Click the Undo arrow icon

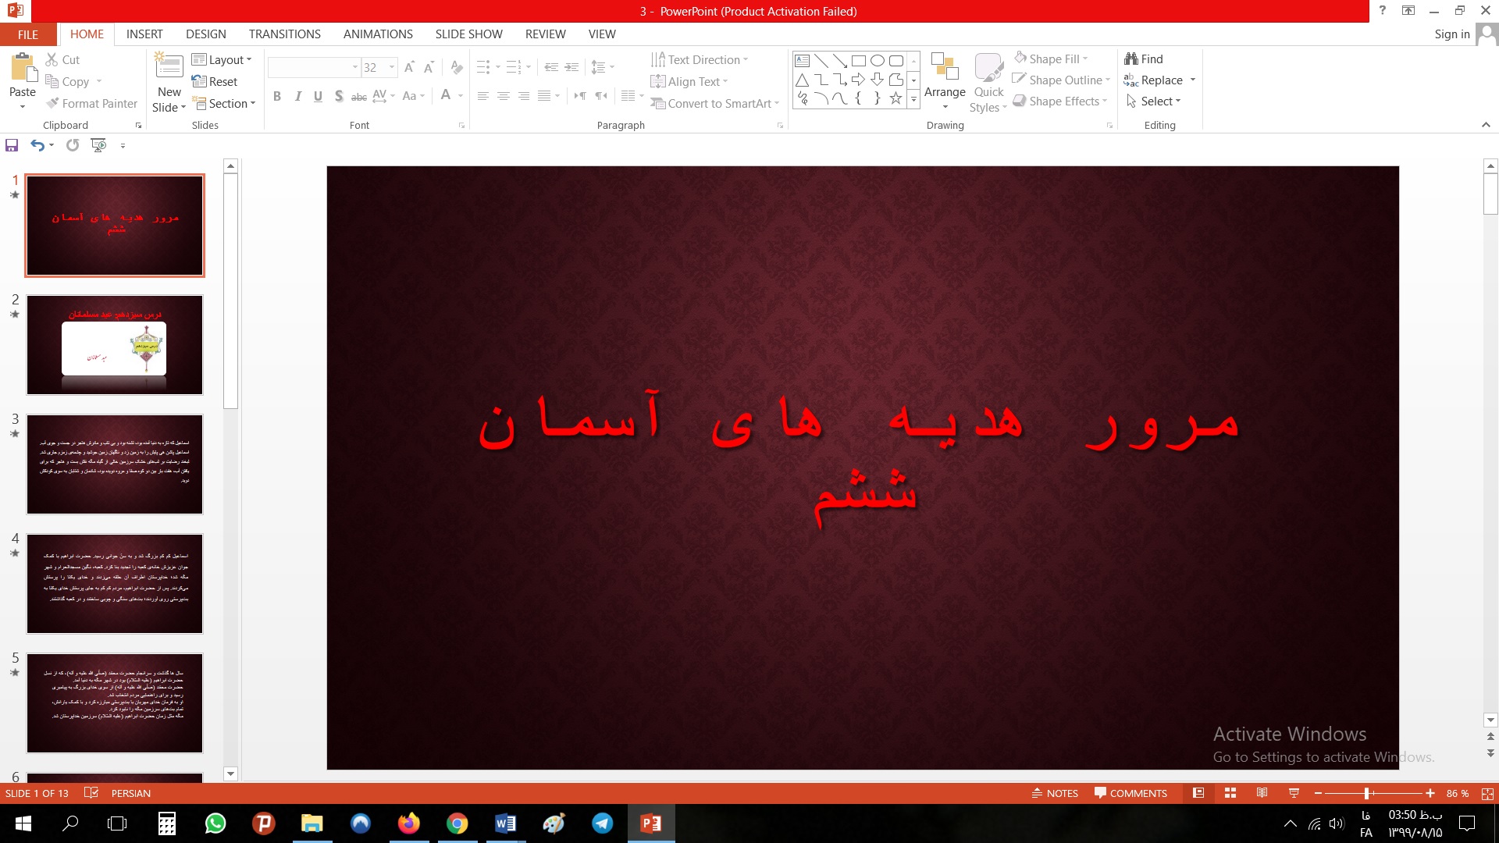(37, 145)
